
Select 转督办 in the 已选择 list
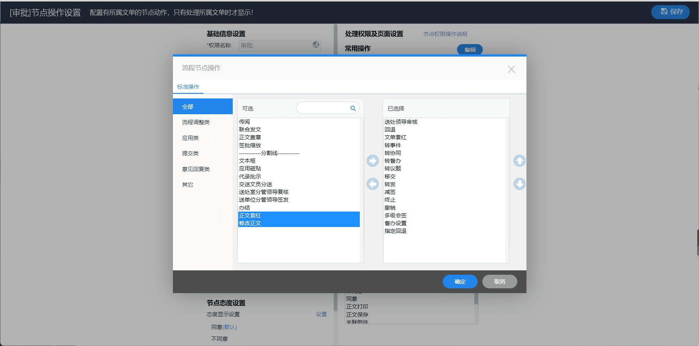click(445, 161)
